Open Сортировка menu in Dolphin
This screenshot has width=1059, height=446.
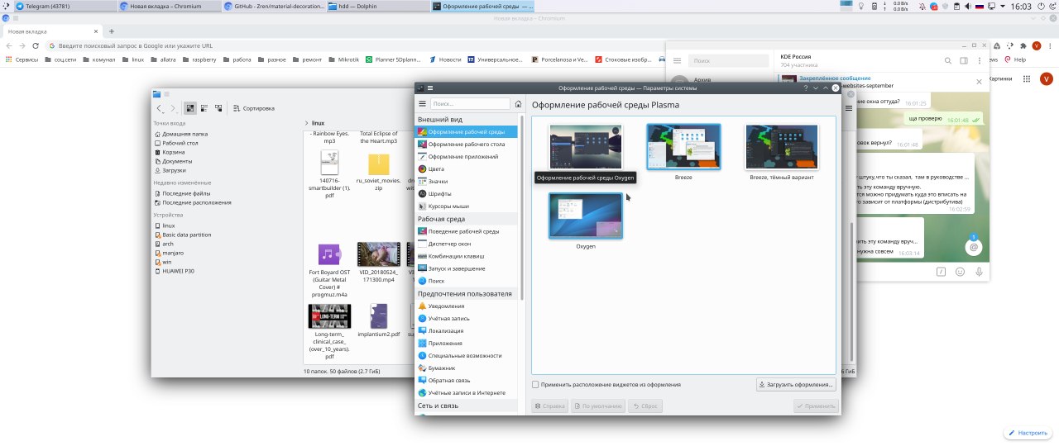click(254, 108)
